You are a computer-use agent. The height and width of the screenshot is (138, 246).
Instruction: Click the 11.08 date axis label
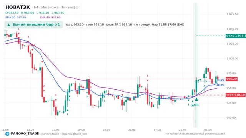point(5,130)
